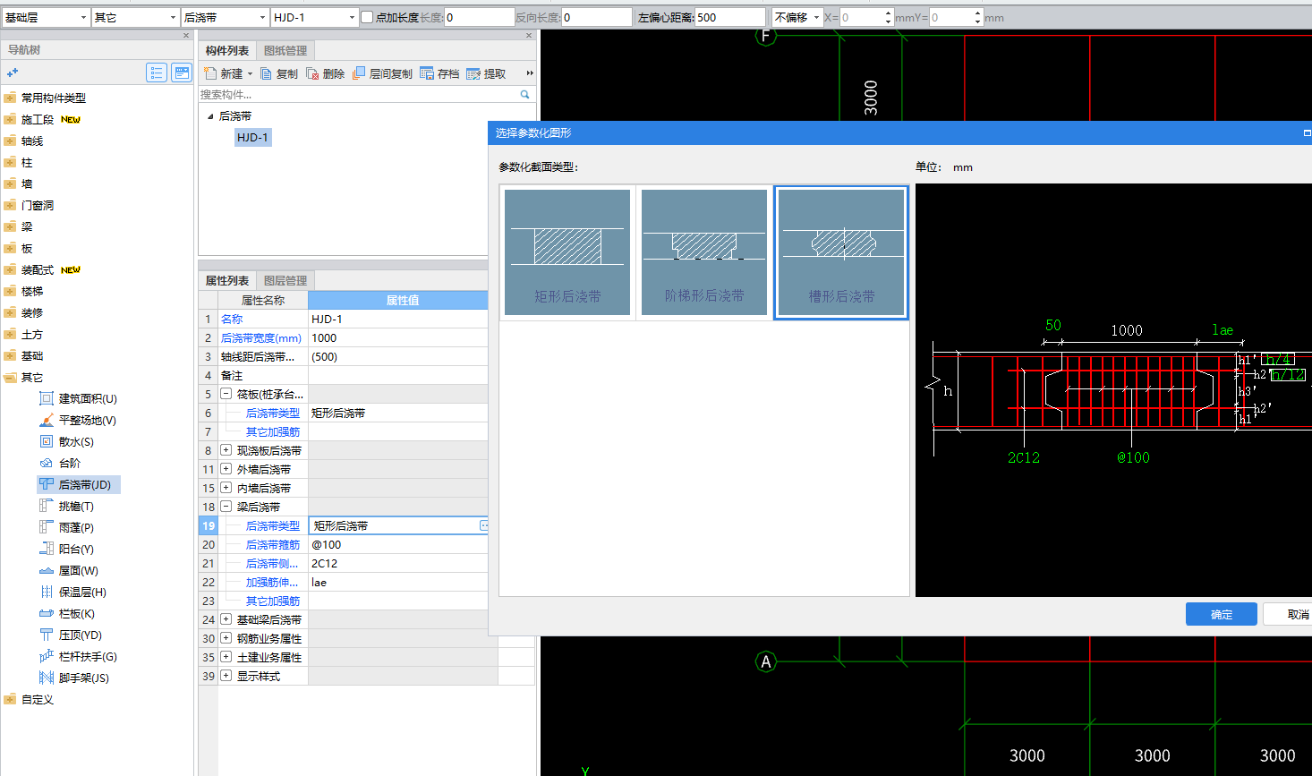Select 散水(S) in the navigation tree
1312x776 pixels.
[x=75, y=441]
